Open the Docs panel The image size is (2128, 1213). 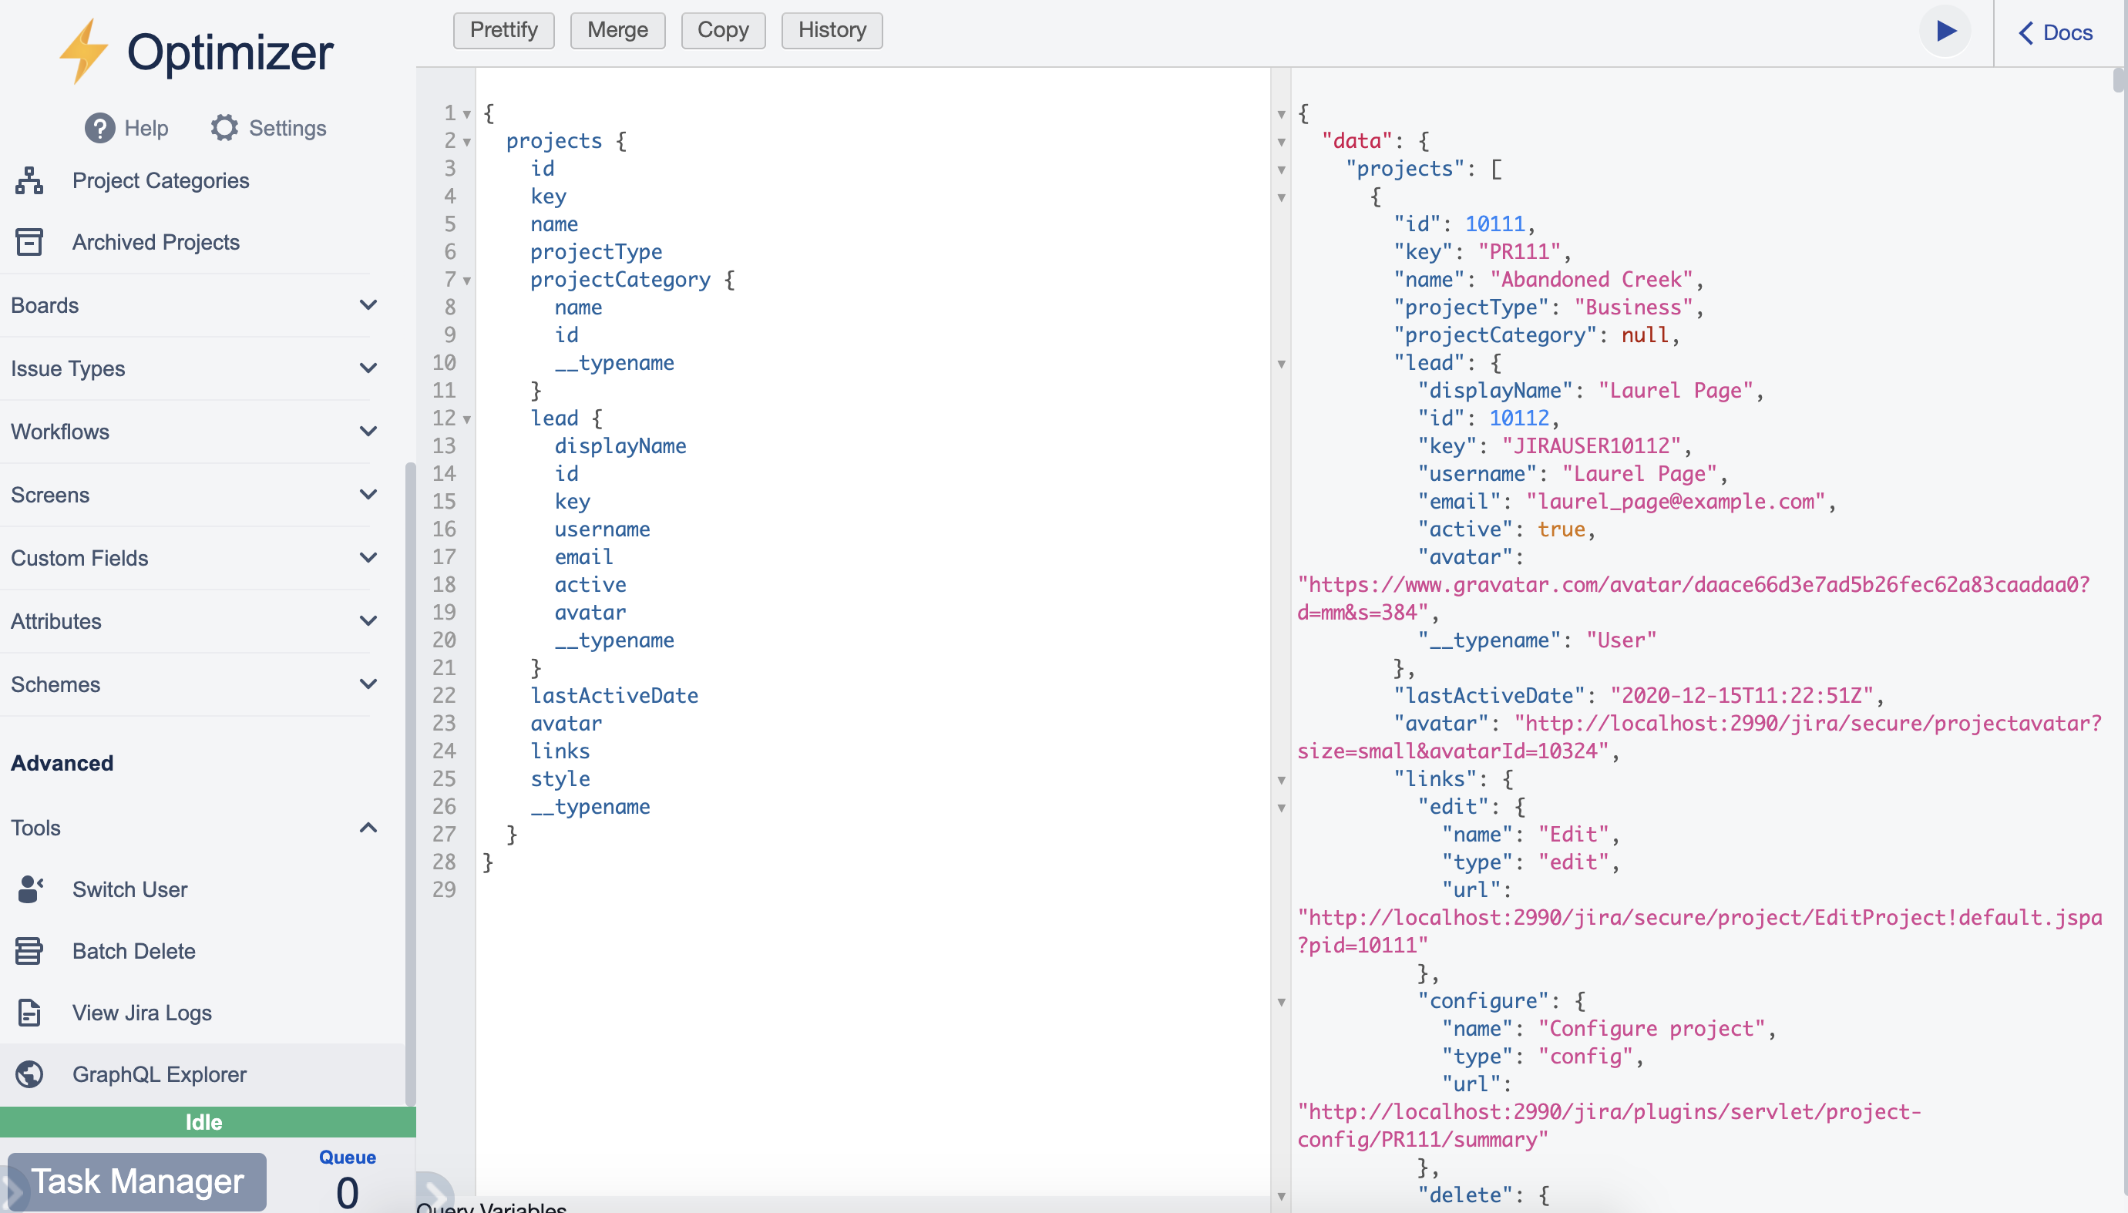[2055, 32]
